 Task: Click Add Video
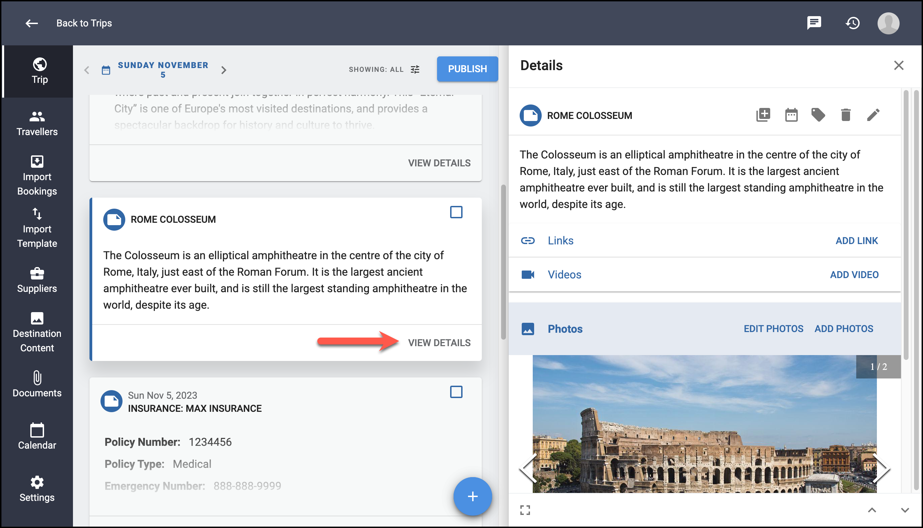coord(854,275)
